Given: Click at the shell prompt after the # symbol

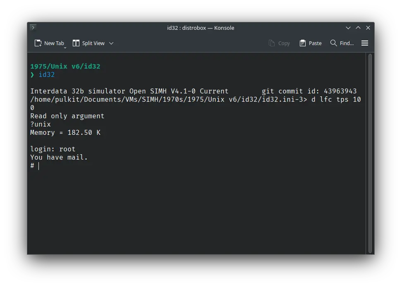Looking at the screenshot, I should [39, 165].
